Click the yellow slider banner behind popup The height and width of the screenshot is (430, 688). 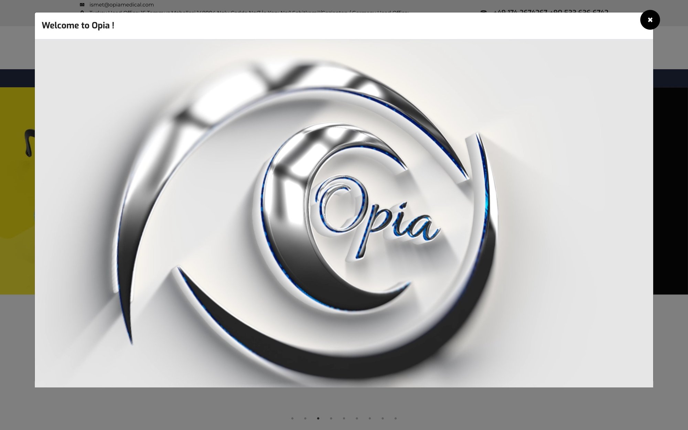click(x=17, y=191)
